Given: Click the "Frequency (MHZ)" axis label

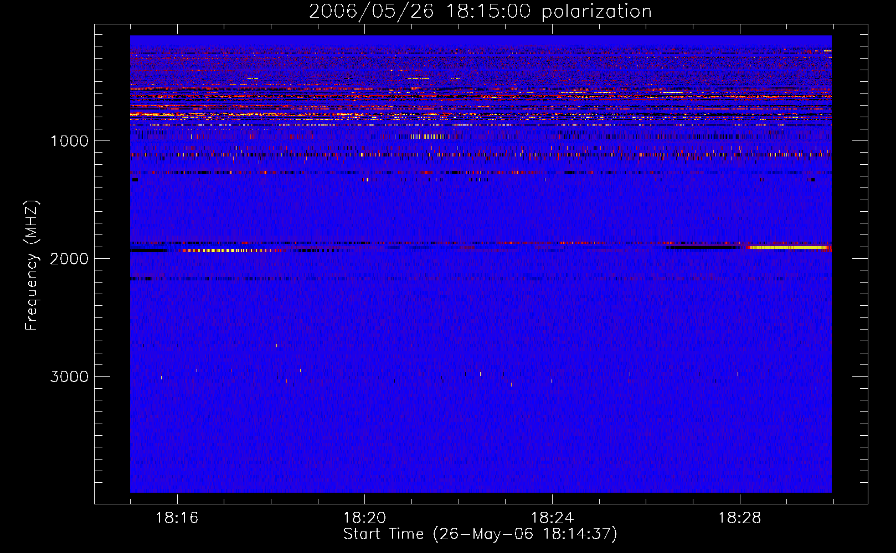Looking at the screenshot, I should tap(32, 265).
